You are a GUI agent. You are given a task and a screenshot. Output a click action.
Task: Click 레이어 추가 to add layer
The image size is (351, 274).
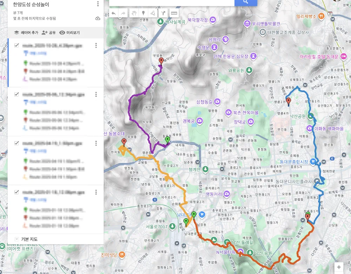(x=26, y=33)
